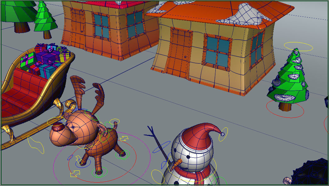
Task: Click the golden curl at the sleigh front
Action: (71, 104)
